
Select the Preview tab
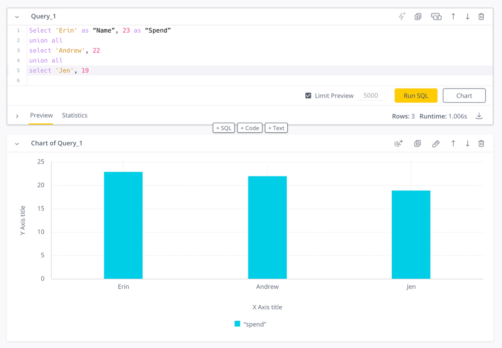pos(41,116)
